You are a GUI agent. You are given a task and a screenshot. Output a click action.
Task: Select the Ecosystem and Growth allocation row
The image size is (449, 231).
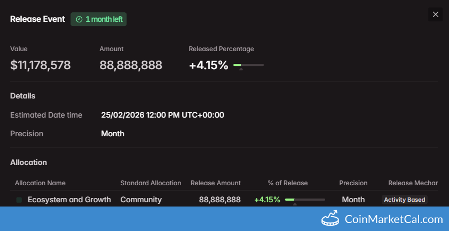69,200
